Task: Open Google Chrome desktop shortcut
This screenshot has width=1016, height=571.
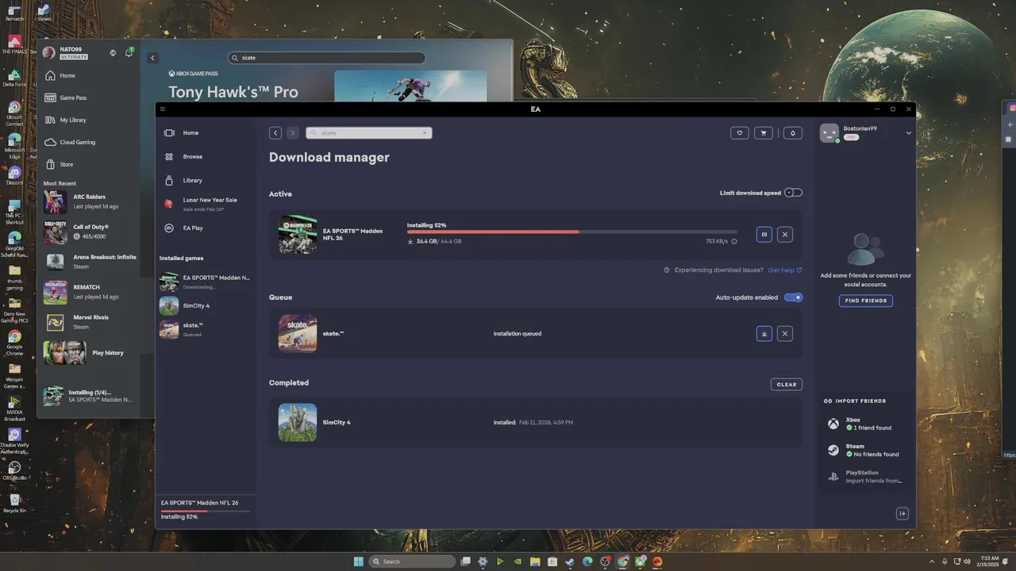Action: [14, 341]
